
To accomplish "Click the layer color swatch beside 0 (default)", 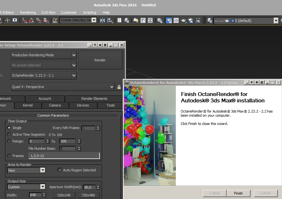I will (x=232, y=21).
